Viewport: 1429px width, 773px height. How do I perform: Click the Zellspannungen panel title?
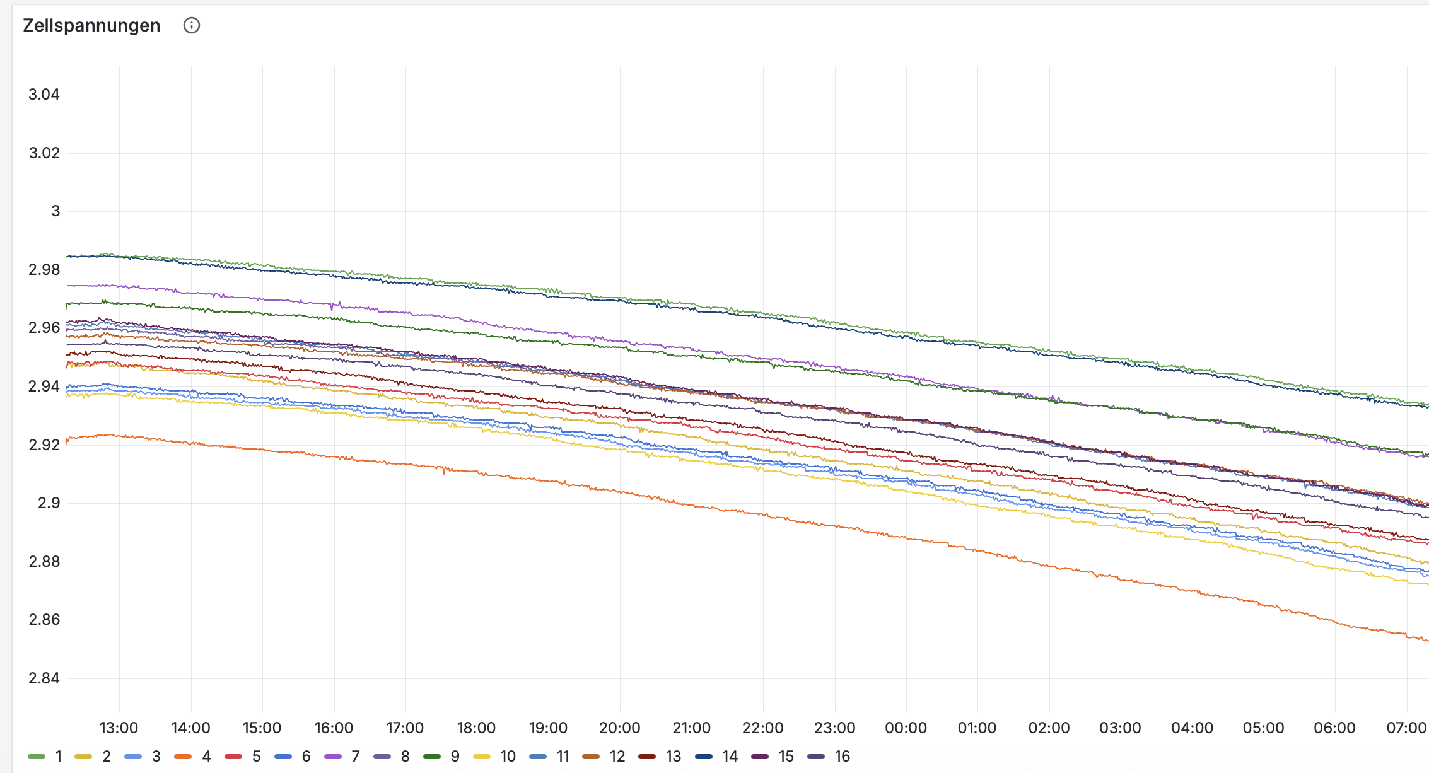pyautogui.click(x=92, y=26)
